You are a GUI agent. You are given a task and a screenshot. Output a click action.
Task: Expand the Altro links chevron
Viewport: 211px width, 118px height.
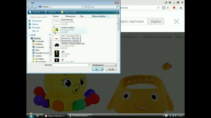[38, 31]
